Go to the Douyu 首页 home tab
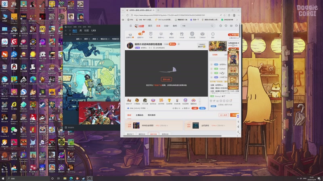323x181 pixels. (150, 26)
